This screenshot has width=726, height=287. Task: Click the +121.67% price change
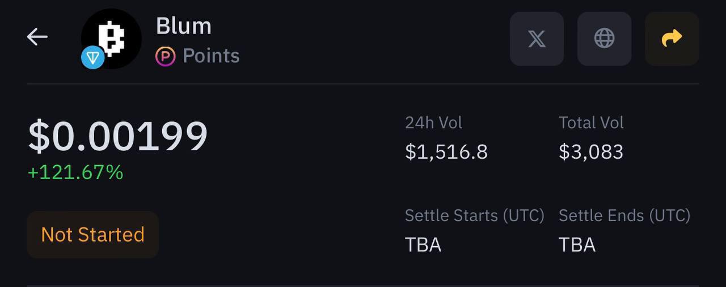75,172
